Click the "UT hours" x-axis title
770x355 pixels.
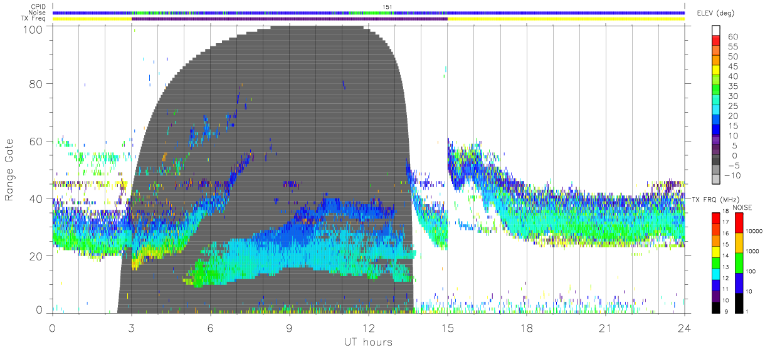tap(368, 342)
